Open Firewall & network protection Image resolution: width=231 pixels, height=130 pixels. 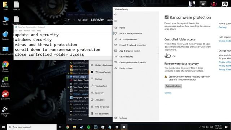(x=132, y=45)
